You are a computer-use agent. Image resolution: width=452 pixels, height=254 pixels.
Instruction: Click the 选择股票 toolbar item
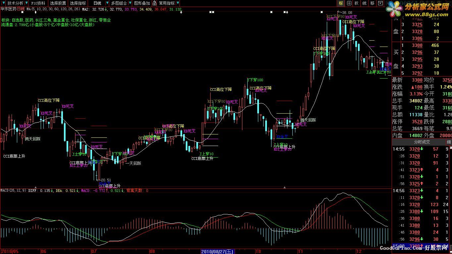click(58, 3)
